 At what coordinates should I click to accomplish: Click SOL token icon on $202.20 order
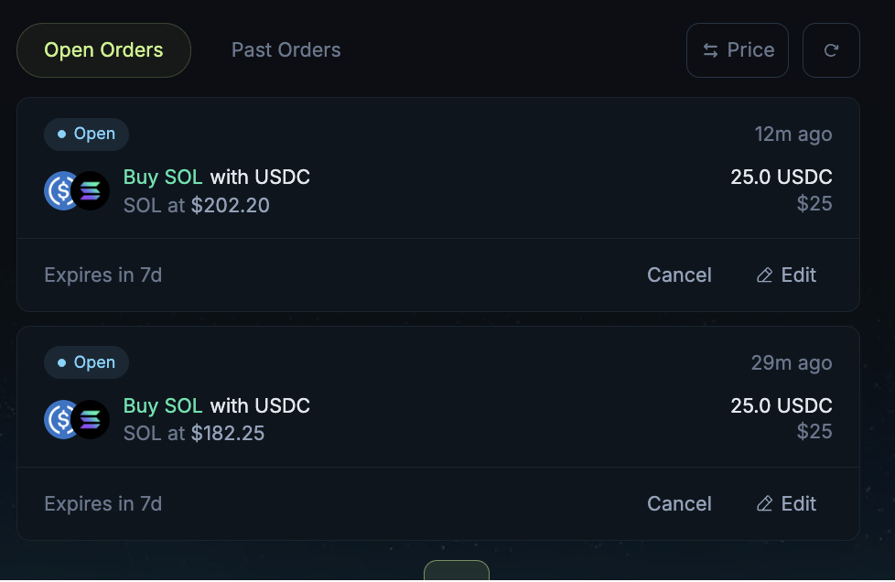tap(91, 190)
